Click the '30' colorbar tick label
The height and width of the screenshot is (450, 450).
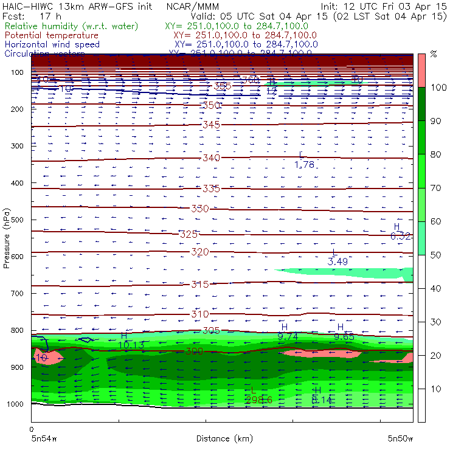click(435, 322)
